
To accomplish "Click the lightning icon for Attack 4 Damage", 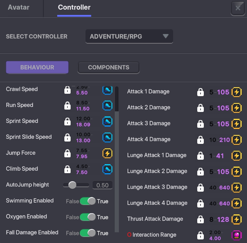I will click(237, 139).
